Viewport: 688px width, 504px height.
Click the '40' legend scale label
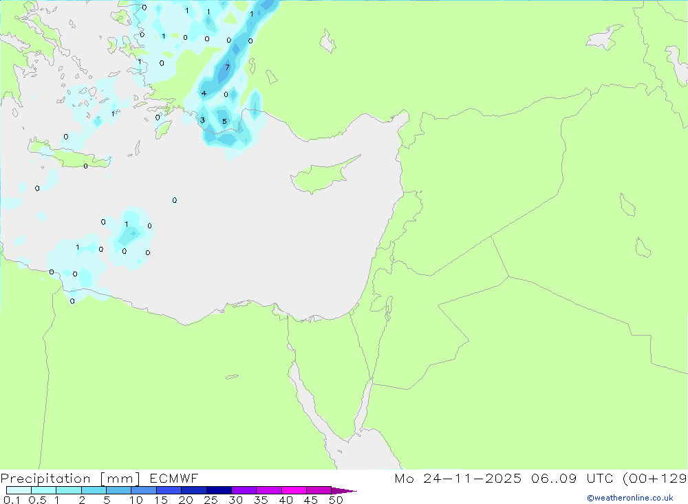(x=286, y=500)
